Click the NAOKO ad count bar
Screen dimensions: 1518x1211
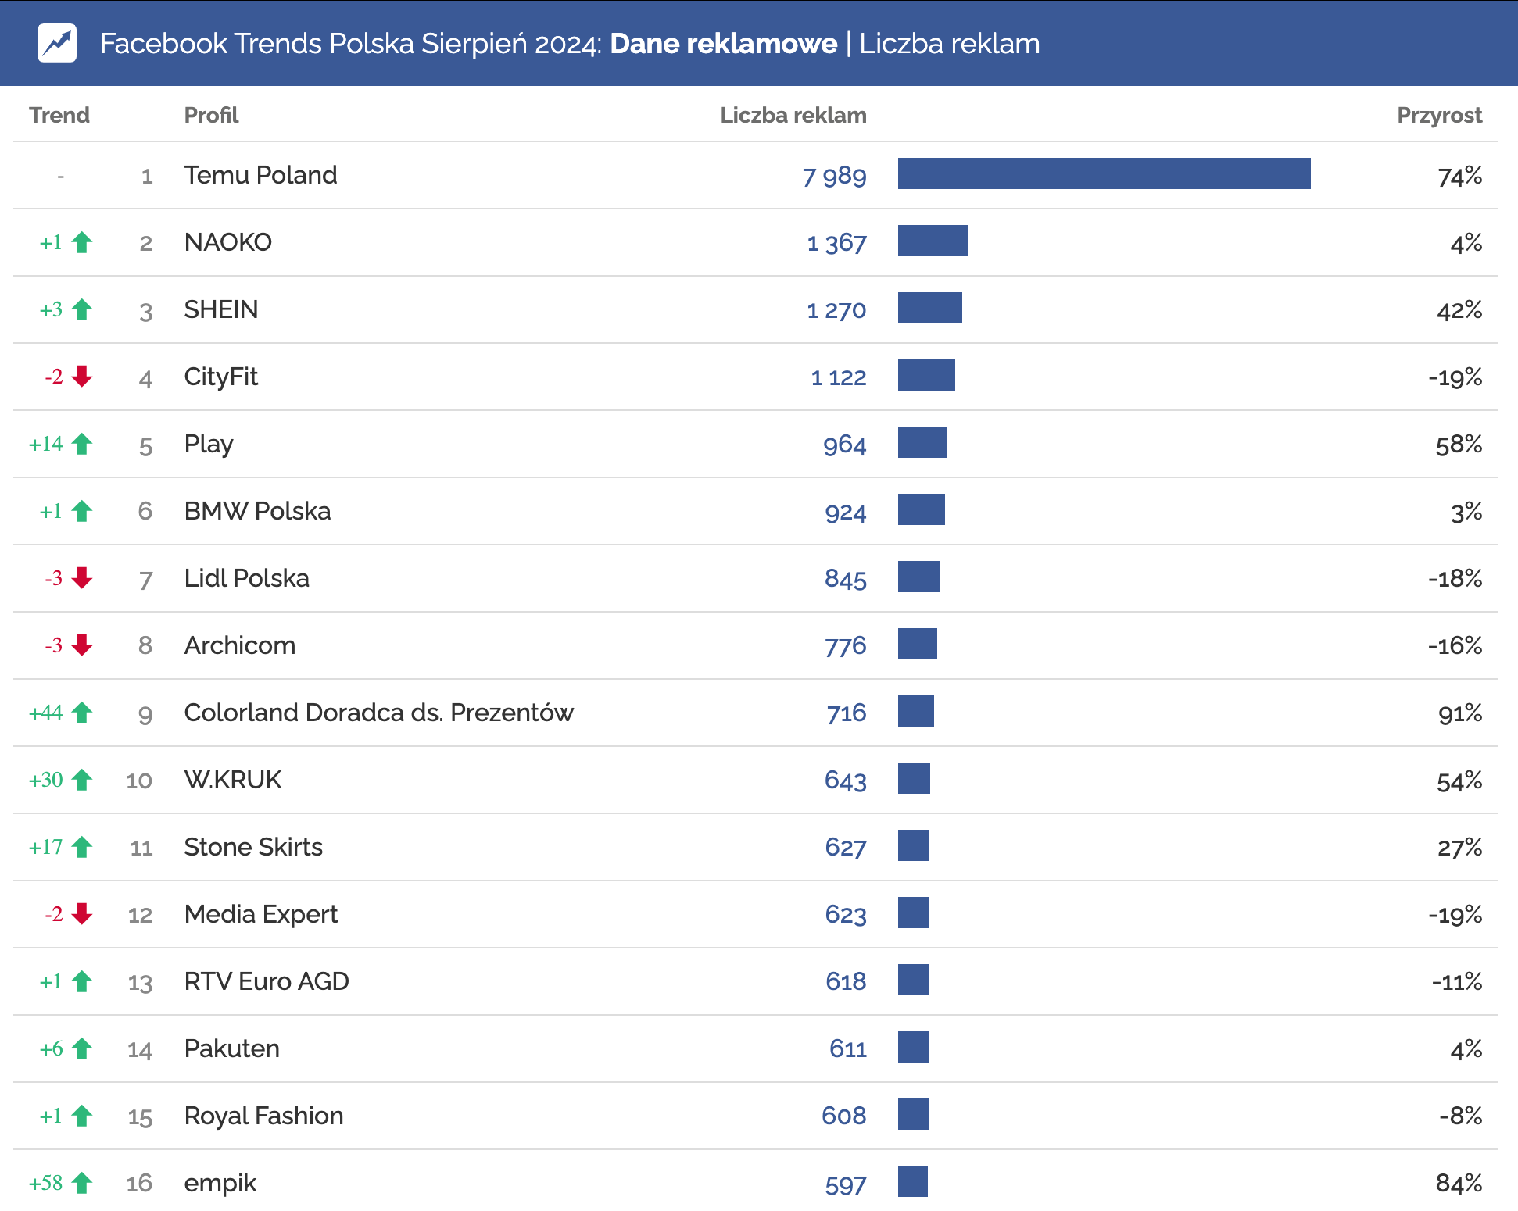pos(933,241)
